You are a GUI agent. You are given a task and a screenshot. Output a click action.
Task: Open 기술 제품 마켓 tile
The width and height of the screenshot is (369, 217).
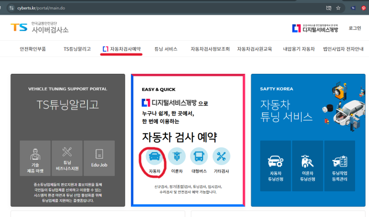(x=35, y=158)
